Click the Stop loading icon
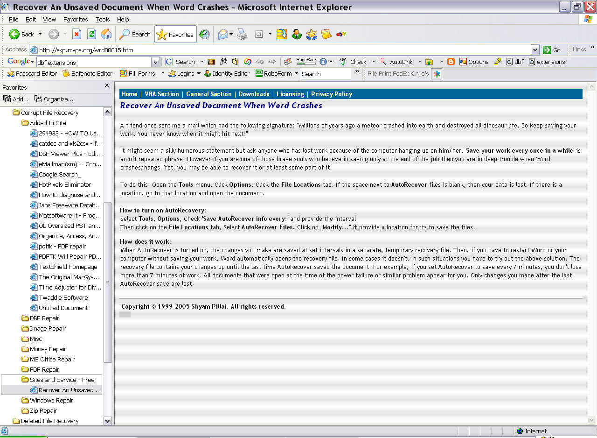597x438 pixels. (76, 34)
